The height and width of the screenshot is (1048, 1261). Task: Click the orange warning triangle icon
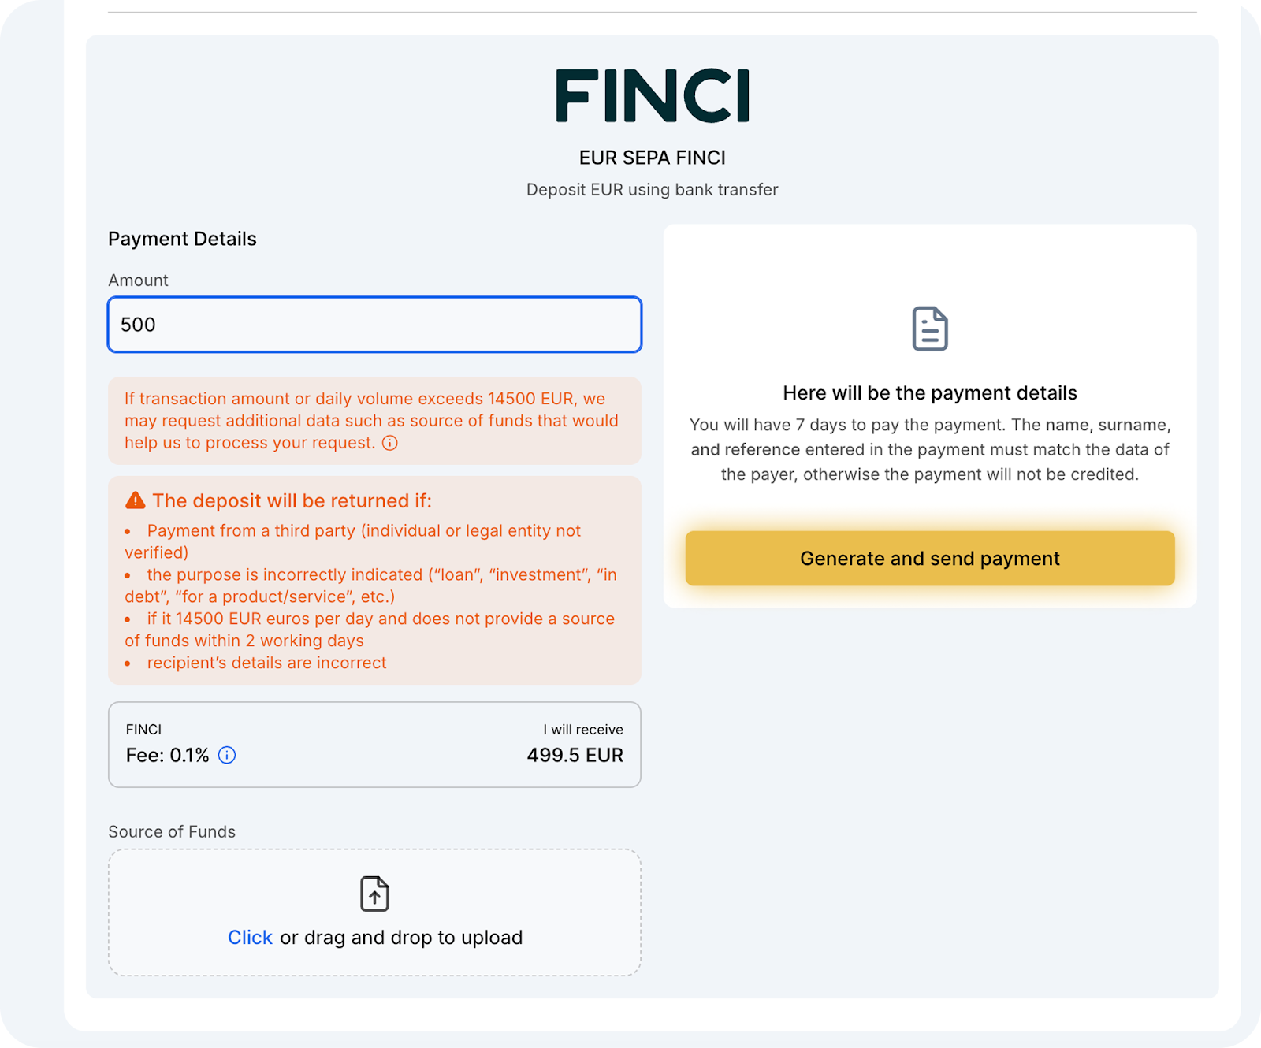tap(136, 500)
